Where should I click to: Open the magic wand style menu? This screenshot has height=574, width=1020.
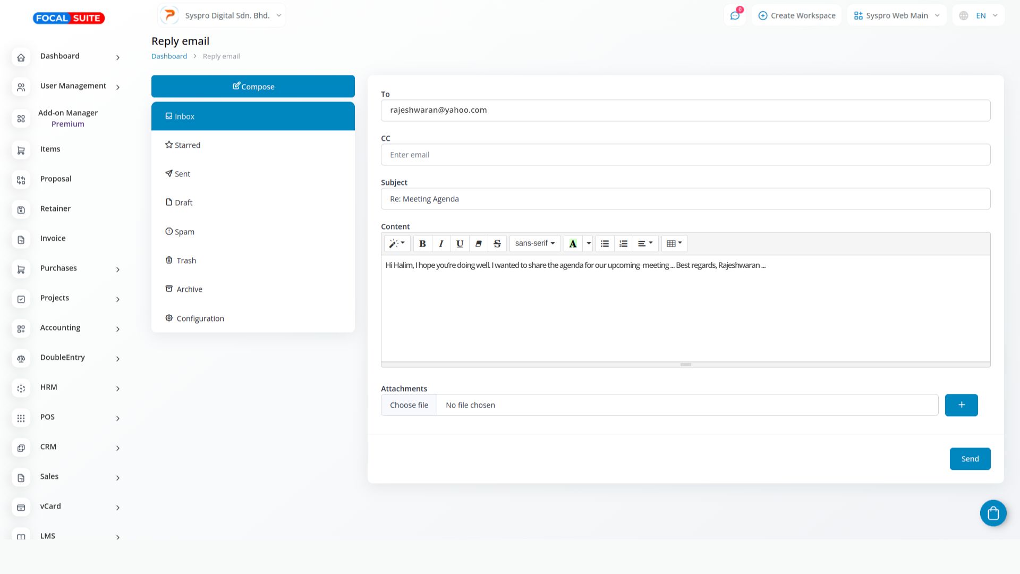[397, 243]
